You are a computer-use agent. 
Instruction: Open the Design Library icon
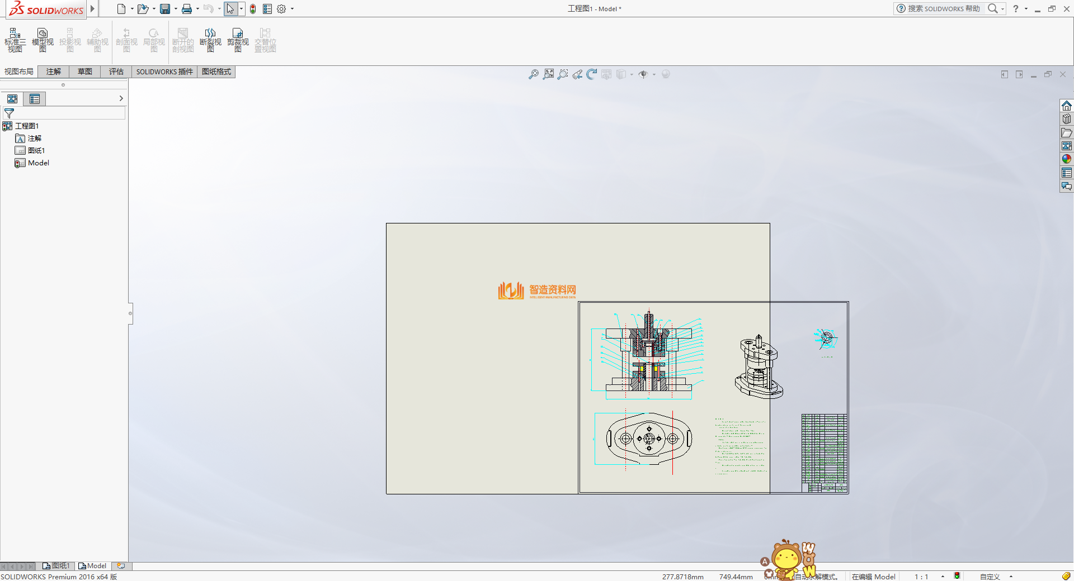tap(1066, 118)
